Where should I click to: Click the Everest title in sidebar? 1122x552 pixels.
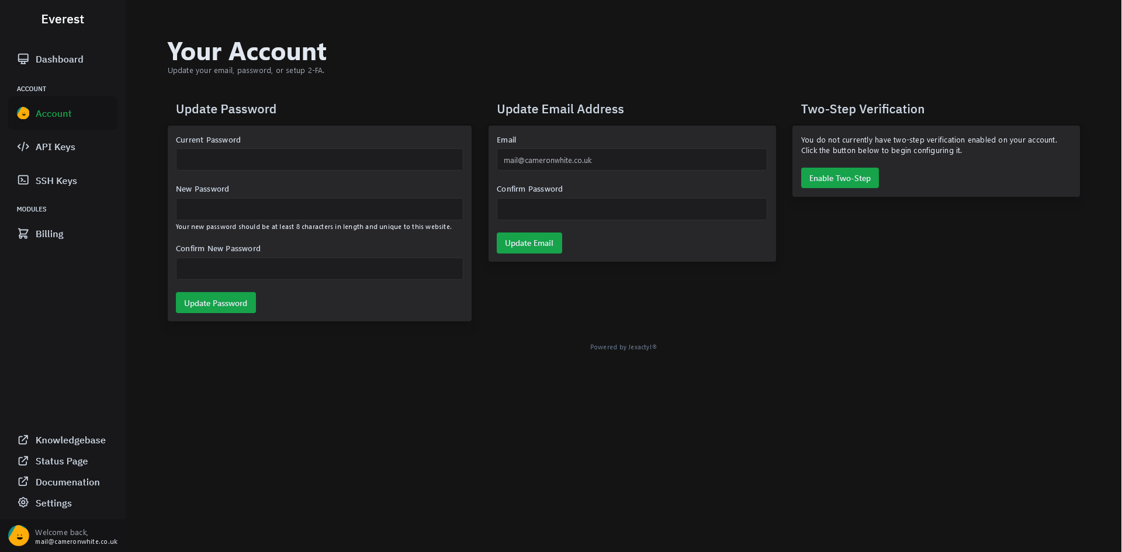coord(63,19)
